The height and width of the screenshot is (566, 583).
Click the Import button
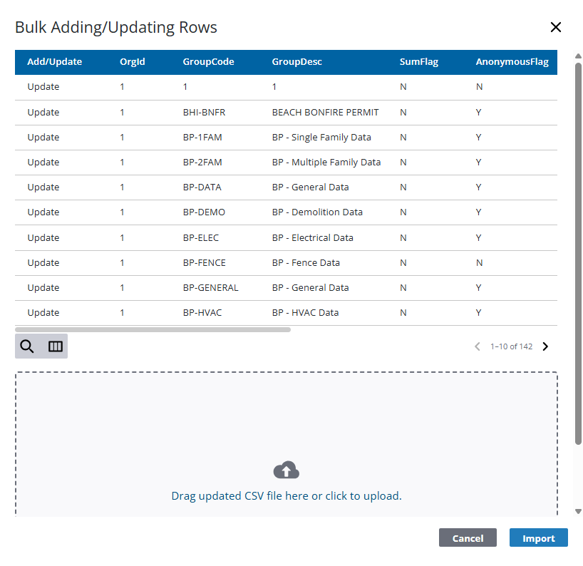pyautogui.click(x=538, y=538)
